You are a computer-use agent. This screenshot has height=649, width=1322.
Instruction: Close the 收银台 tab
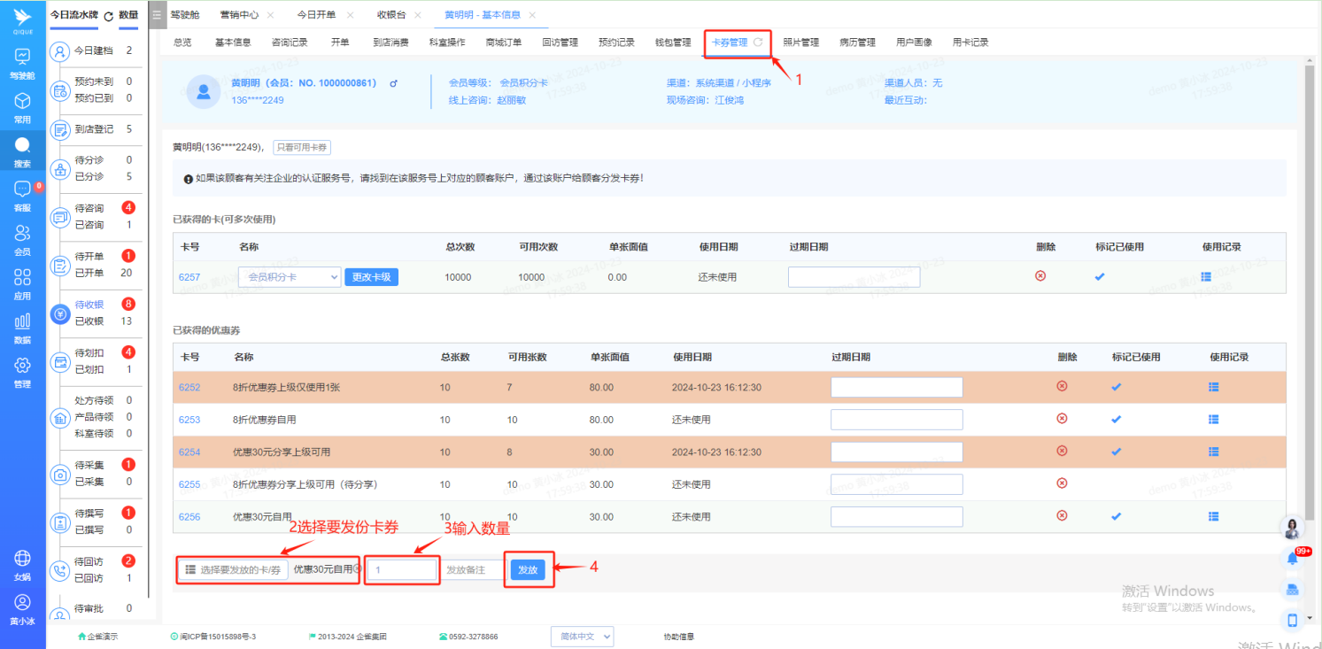[419, 15]
